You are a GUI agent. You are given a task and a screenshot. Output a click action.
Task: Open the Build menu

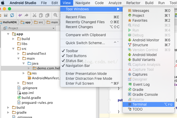[149, 3]
